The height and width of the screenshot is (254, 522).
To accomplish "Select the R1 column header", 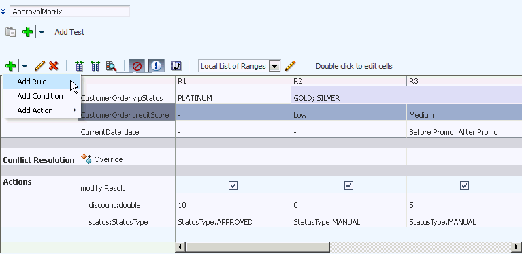I will [233, 81].
